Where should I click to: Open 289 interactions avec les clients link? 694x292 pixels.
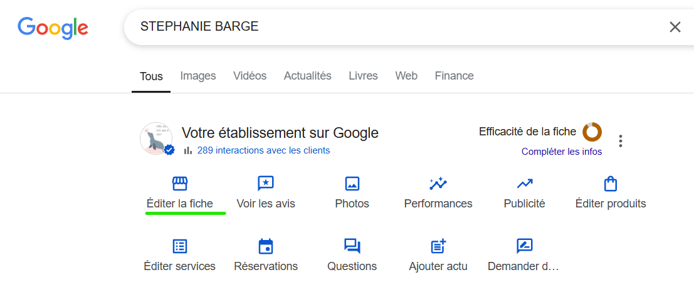[264, 150]
